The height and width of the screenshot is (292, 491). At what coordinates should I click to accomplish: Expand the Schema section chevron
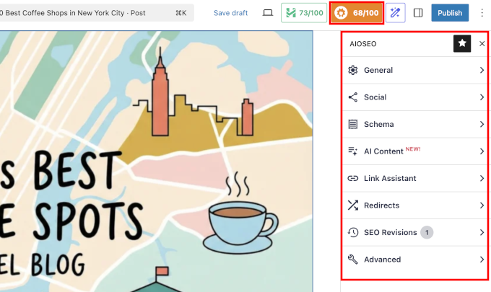[x=481, y=124]
